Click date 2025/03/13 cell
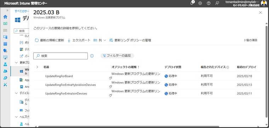The image size is (269, 128). click(245, 85)
